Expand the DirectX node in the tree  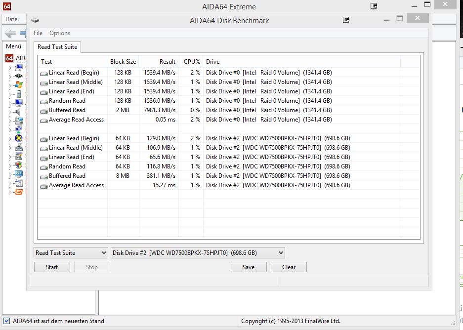click(x=10, y=138)
